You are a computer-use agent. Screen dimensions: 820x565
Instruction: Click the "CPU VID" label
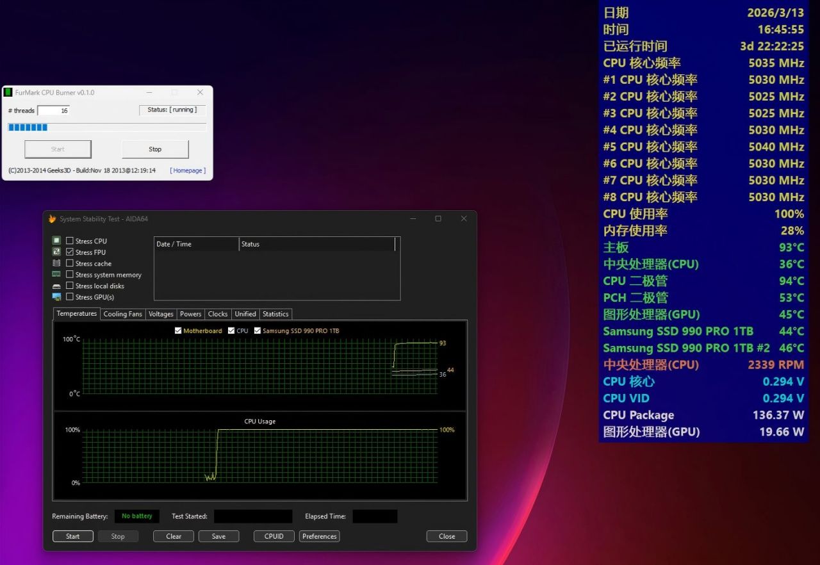(626, 398)
